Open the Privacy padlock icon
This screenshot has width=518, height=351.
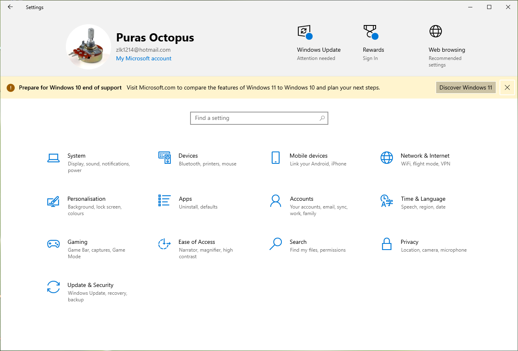pos(386,244)
